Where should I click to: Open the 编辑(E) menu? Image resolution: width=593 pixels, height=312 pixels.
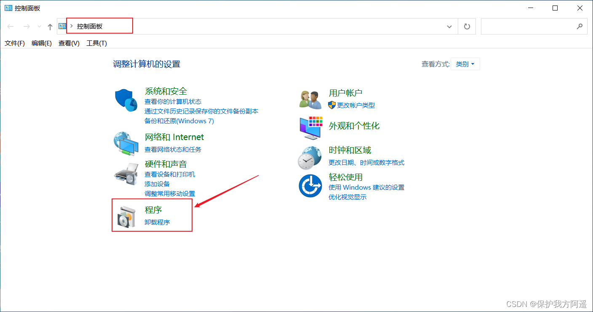[x=42, y=43]
